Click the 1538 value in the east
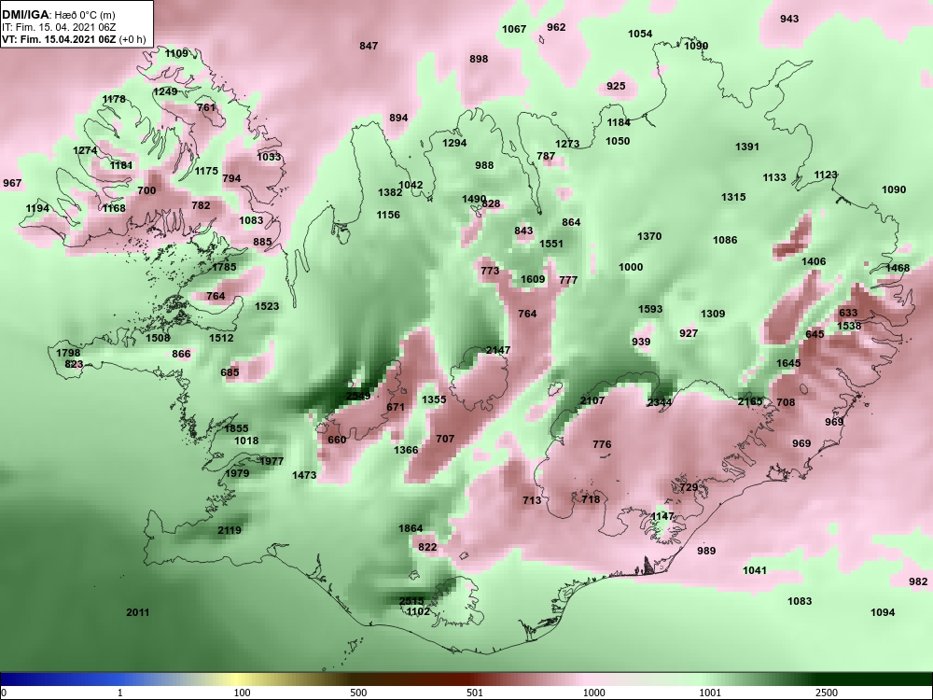The width and height of the screenshot is (933, 700). coord(849,326)
